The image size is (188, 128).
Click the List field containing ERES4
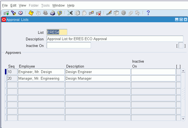[x=57, y=32]
